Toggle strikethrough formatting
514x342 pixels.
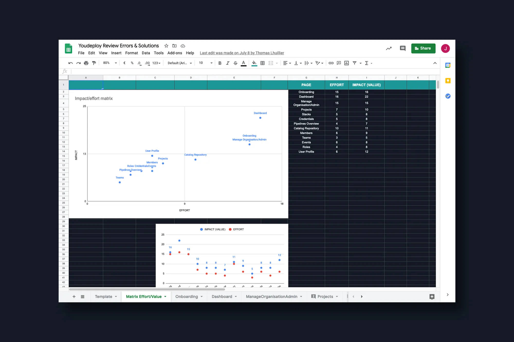pyautogui.click(x=235, y=63)
